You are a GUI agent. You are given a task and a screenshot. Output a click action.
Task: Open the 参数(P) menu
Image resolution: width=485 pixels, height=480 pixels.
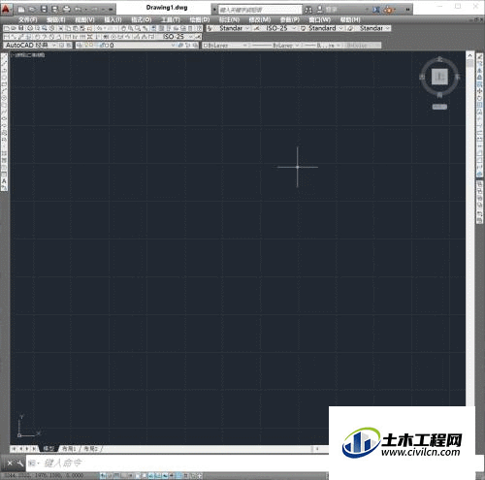coord(290,19)
